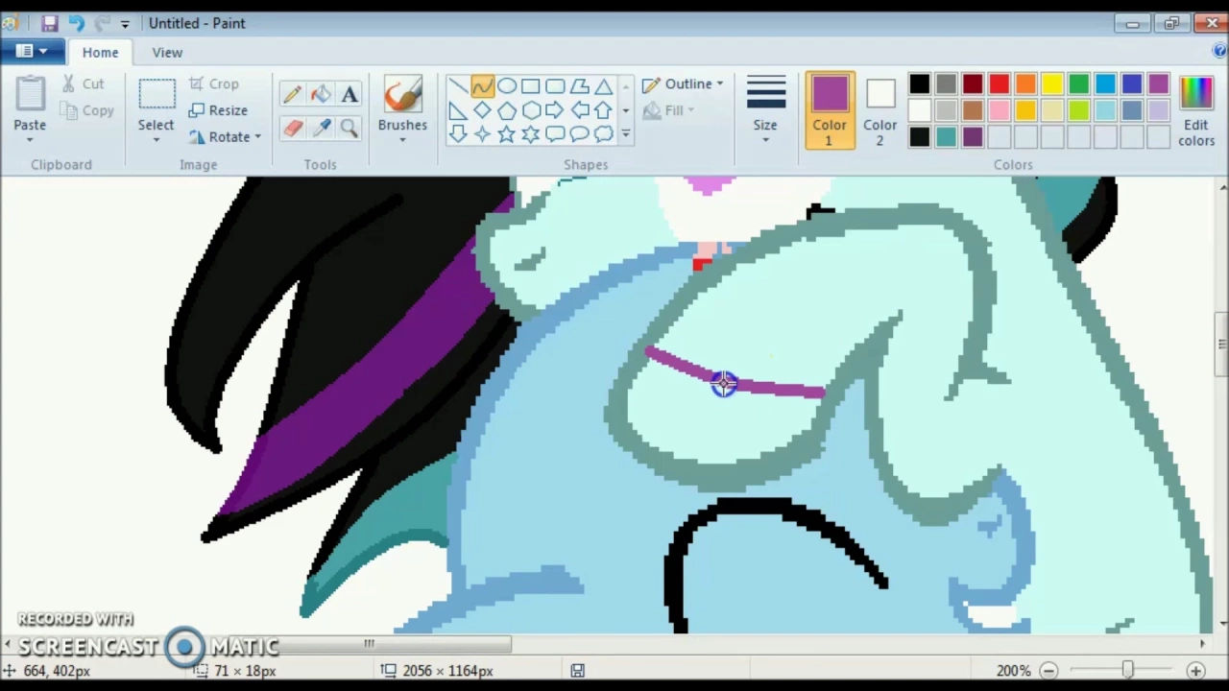This screenshot has height=691, width=1229.
Task: Click the zoom slider handle
Action: tap(1127, 671)
